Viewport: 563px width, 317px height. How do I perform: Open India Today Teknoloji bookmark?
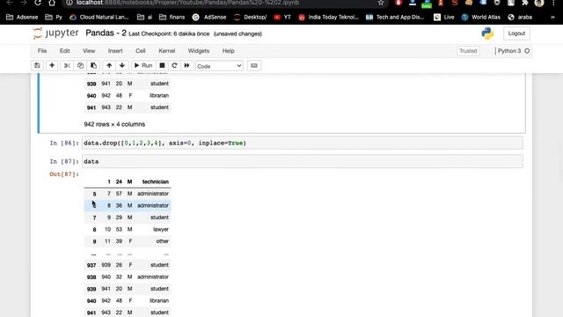[328, 18]
